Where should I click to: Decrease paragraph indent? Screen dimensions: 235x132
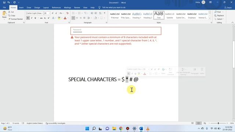point(92,13)
